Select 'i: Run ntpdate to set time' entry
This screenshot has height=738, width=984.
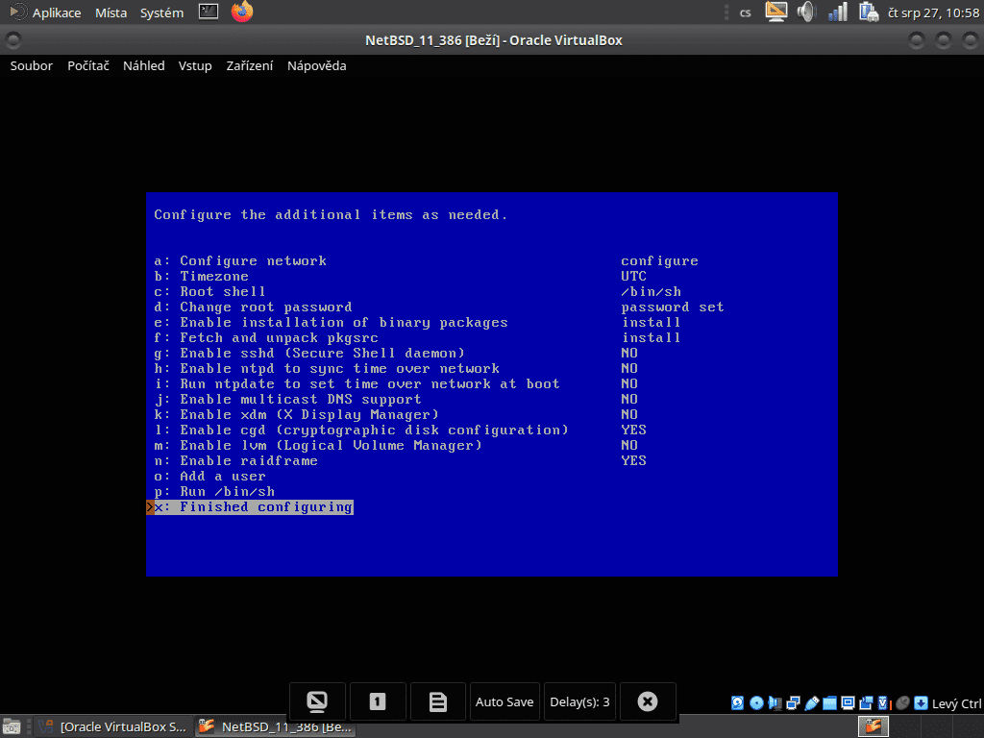pyautogui.click(x=357, y=384)
